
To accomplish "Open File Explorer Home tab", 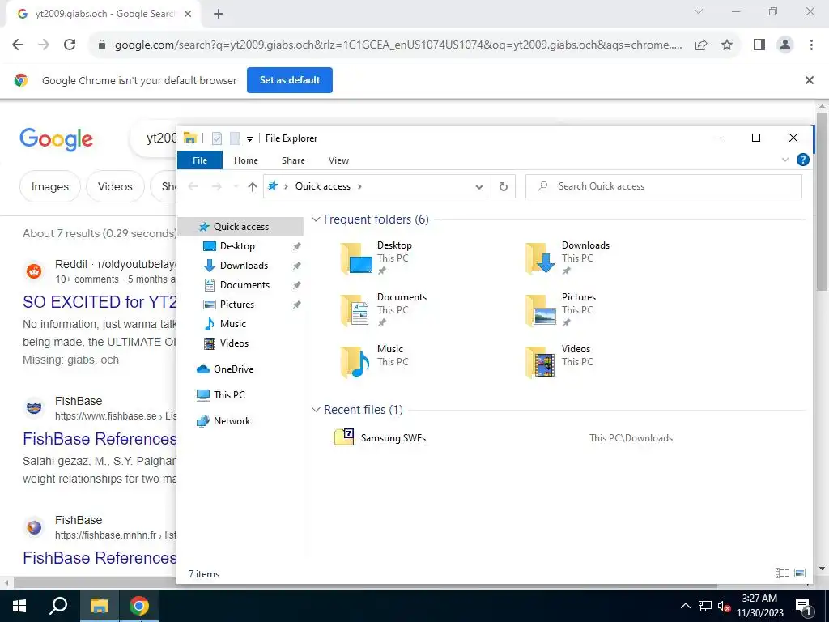I will click(x=246, y=160).
